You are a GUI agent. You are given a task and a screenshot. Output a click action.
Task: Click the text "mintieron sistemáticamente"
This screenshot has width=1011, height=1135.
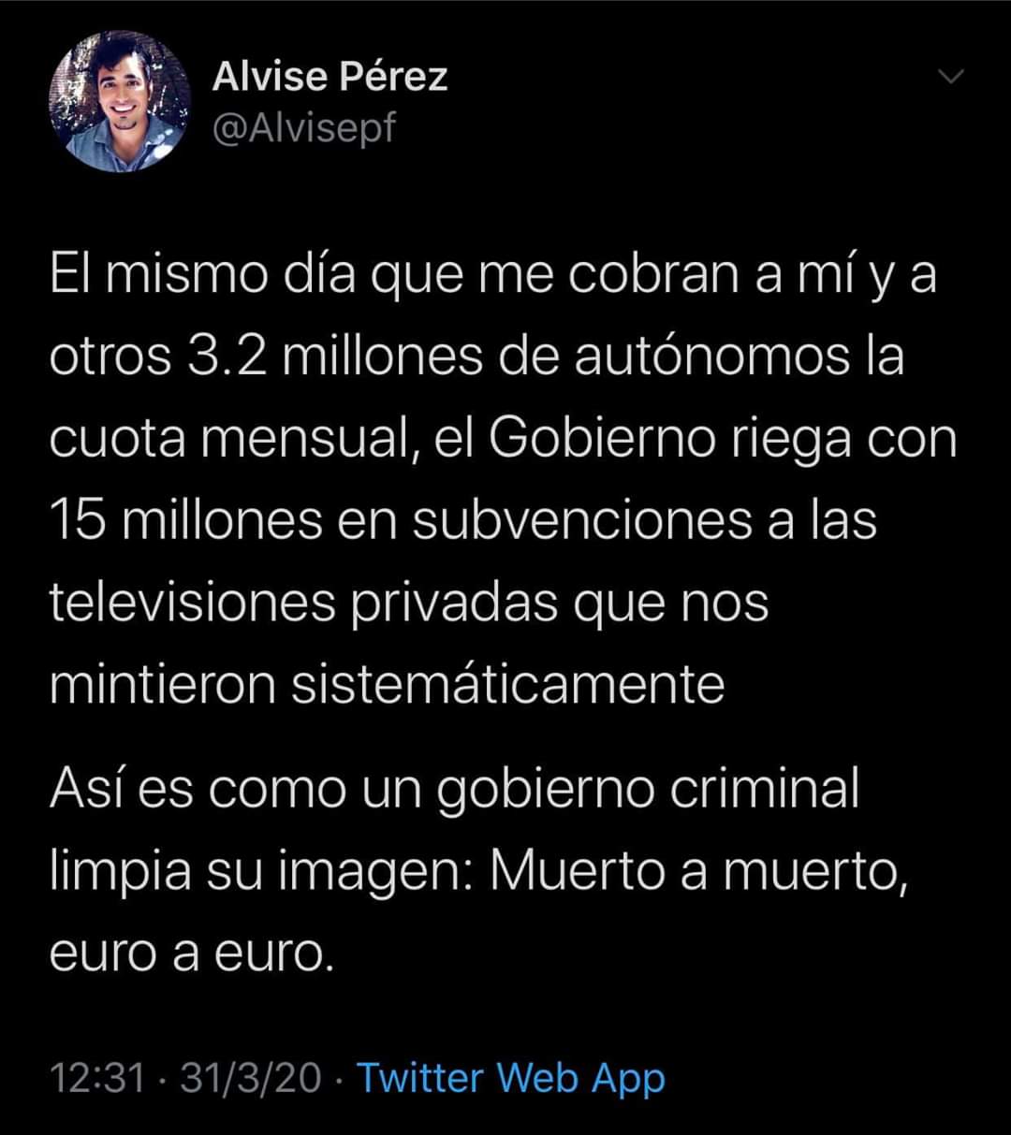tap(388, 685)
